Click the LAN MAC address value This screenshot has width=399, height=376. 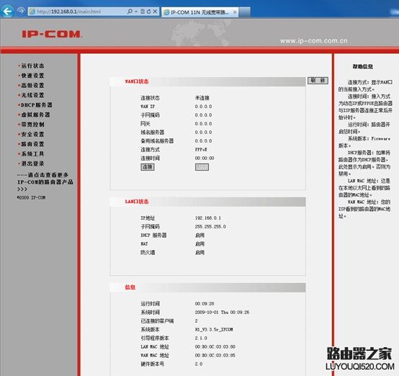215,346
